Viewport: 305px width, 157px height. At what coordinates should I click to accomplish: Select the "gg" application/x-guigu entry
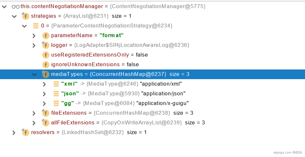(x=125, y=103)
